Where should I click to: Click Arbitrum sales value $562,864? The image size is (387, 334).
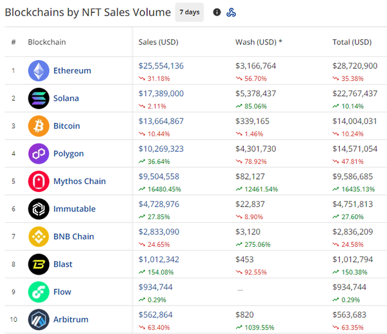click(x=157, y=315)
